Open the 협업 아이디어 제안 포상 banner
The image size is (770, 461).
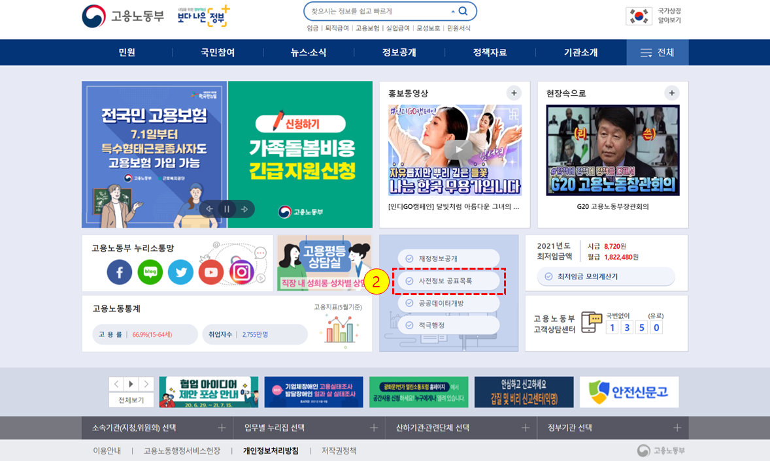(209, 392)
